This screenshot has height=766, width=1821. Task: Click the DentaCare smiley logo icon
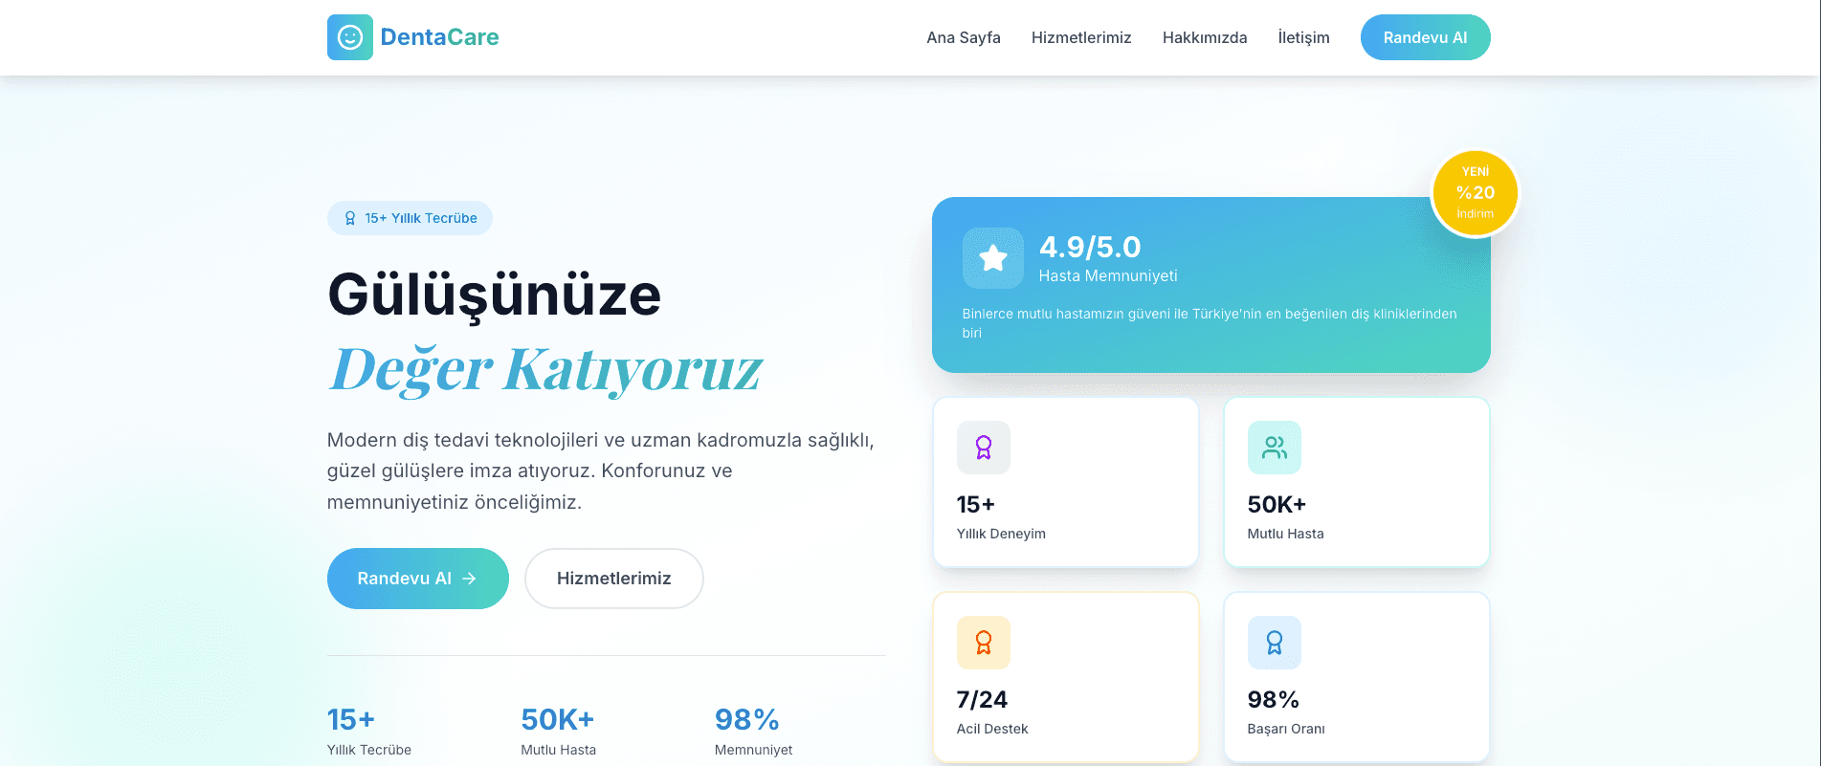click(x=350, y=37)
